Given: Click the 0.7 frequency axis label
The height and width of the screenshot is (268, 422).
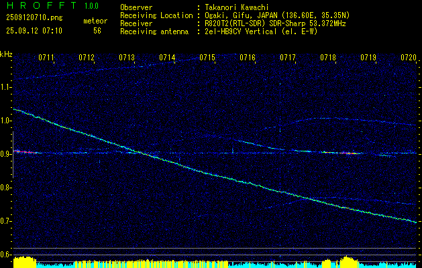Looking at the screenshot, I should coord(5,221).
